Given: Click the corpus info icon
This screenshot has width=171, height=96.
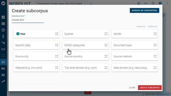Looking at the screenshot, I should 91,3.
